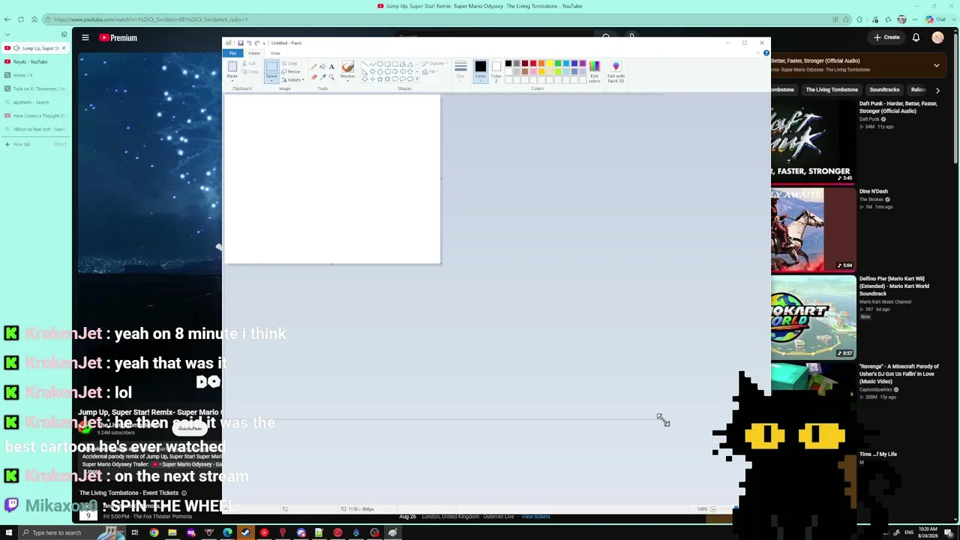Open the YouTube hamburger guide menu
Viewport: 960px width, 540px height.
click(85, 37)
